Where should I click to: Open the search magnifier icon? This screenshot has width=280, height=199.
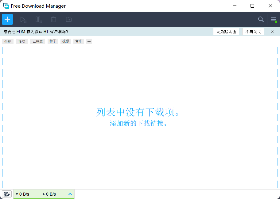261,19
